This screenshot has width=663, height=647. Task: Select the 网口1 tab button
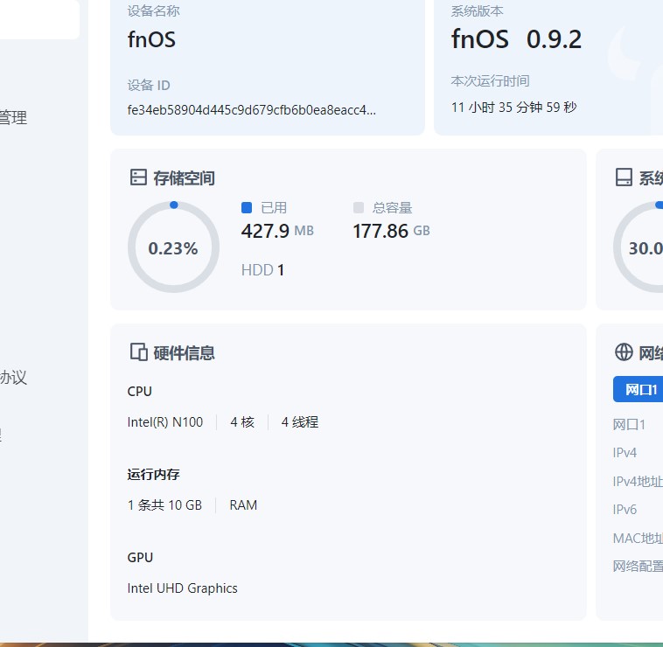tap(638, 389)
